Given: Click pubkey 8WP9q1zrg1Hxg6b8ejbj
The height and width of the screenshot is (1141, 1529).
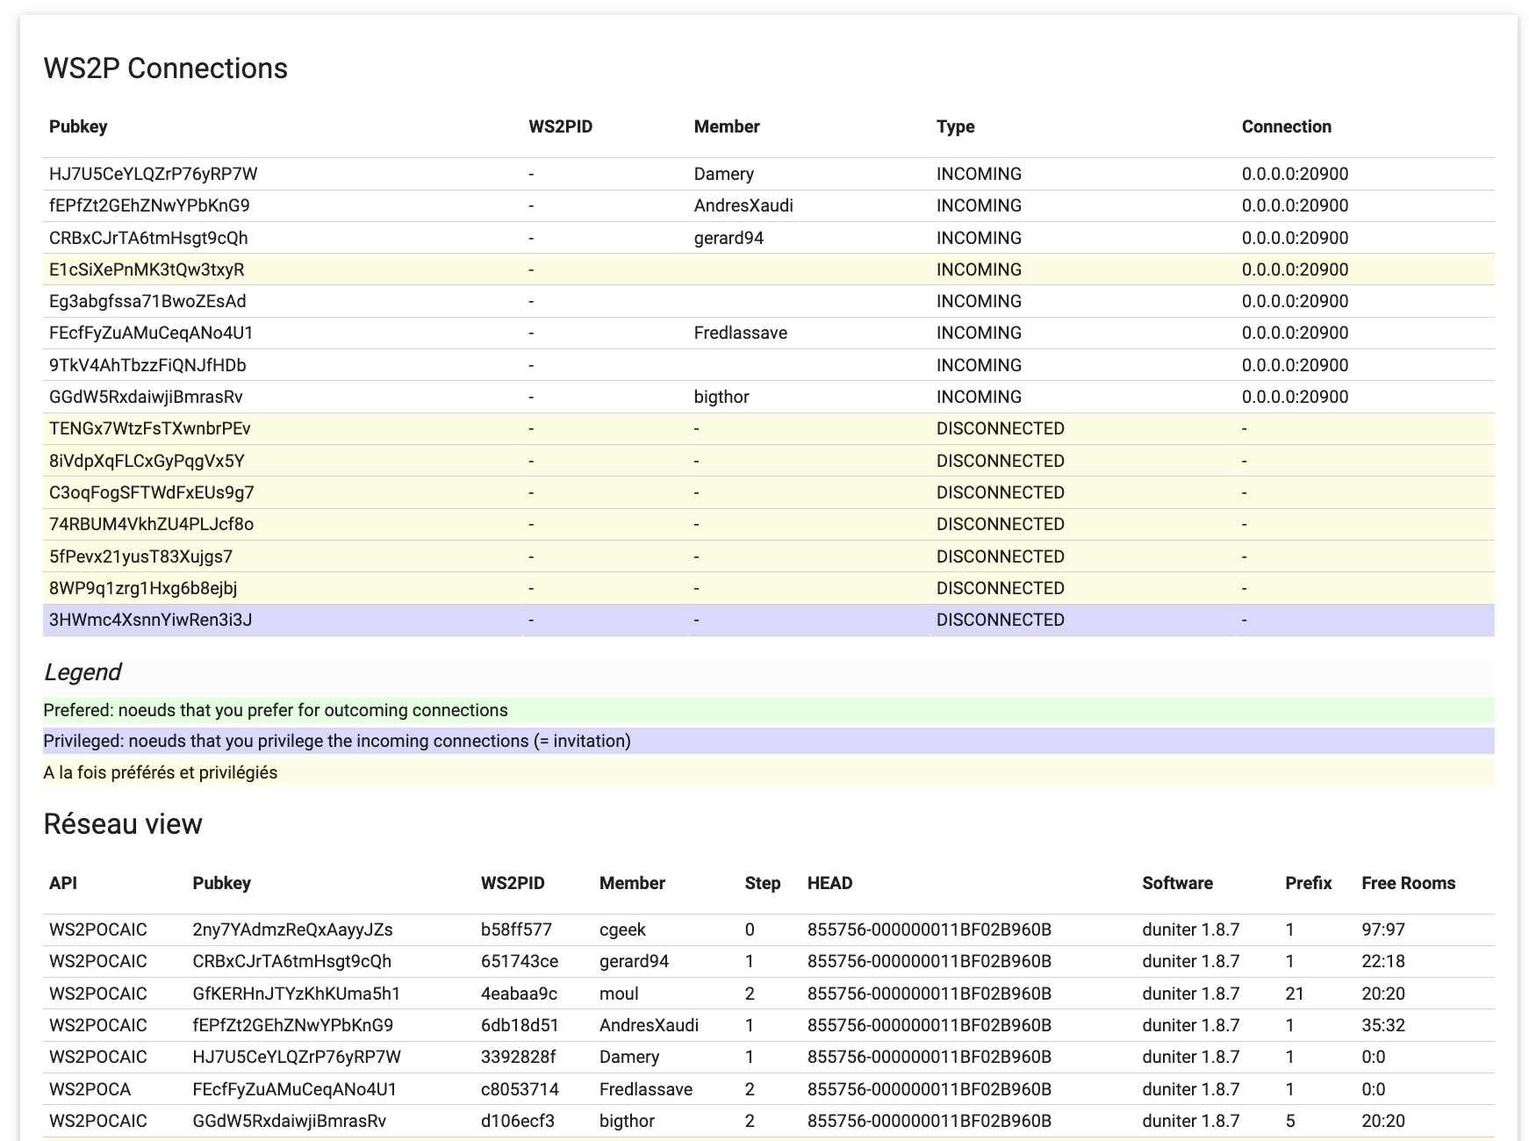Looking at the screenshot, I should pos(143,588).
